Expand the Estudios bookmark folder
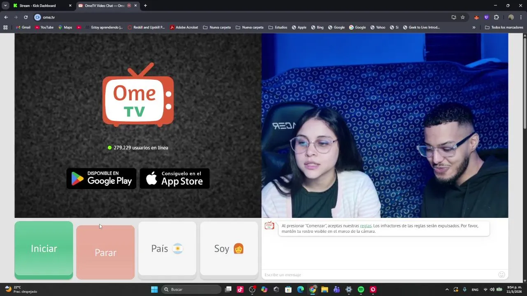The image size is (527, 296). click(278, 28)
